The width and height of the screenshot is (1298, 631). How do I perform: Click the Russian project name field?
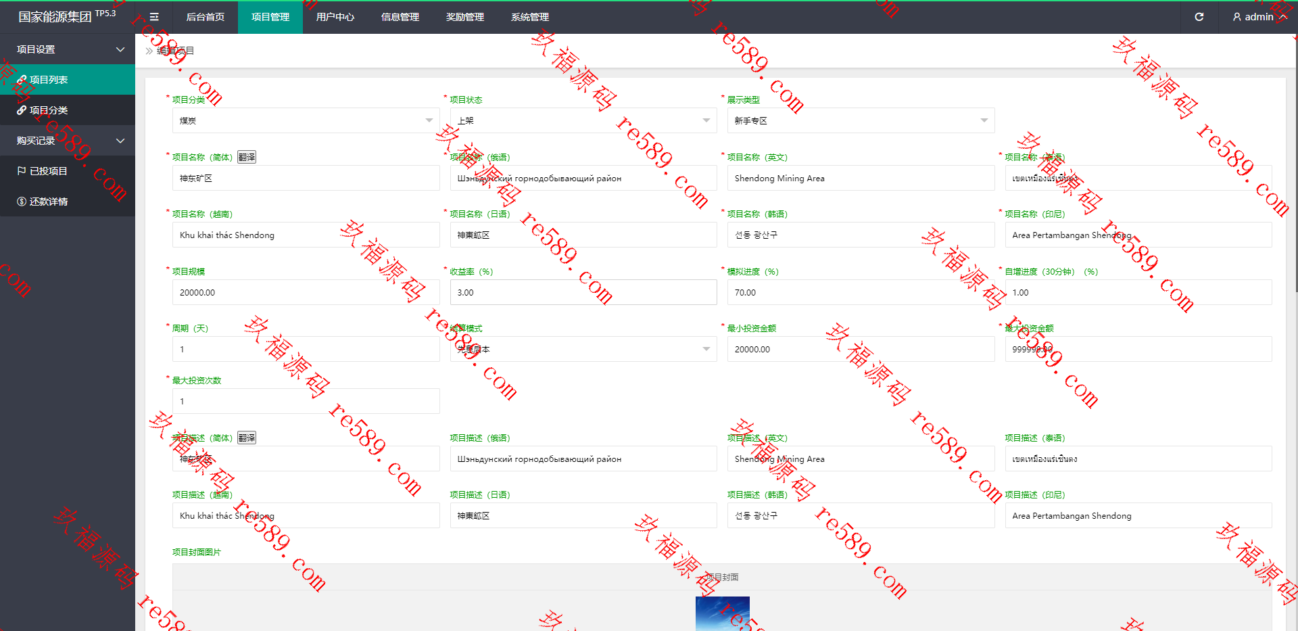(583, 178)
